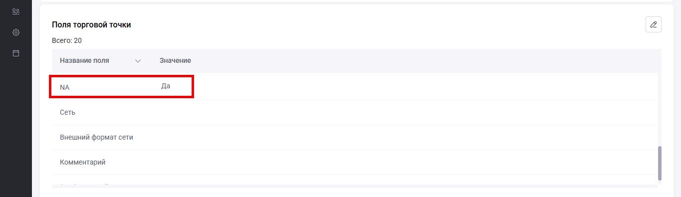Open settings gear in left sidebar
681x197 pixels.
coord(15,32)
